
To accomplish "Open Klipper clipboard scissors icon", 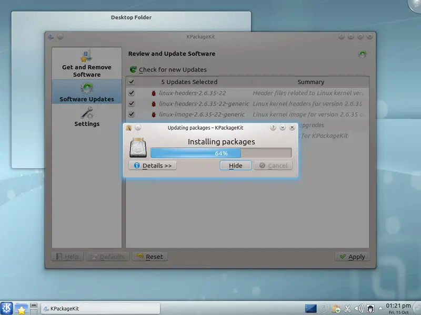I will pyautogui.click(x=347, y=309).
